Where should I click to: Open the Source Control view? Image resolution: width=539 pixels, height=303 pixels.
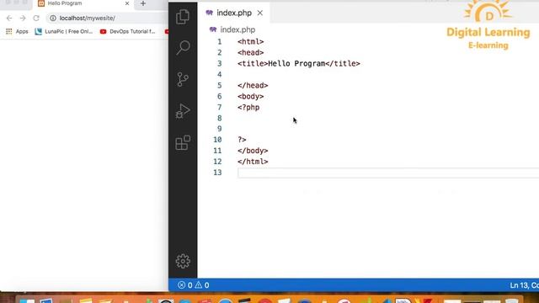[x=183, y=79]
